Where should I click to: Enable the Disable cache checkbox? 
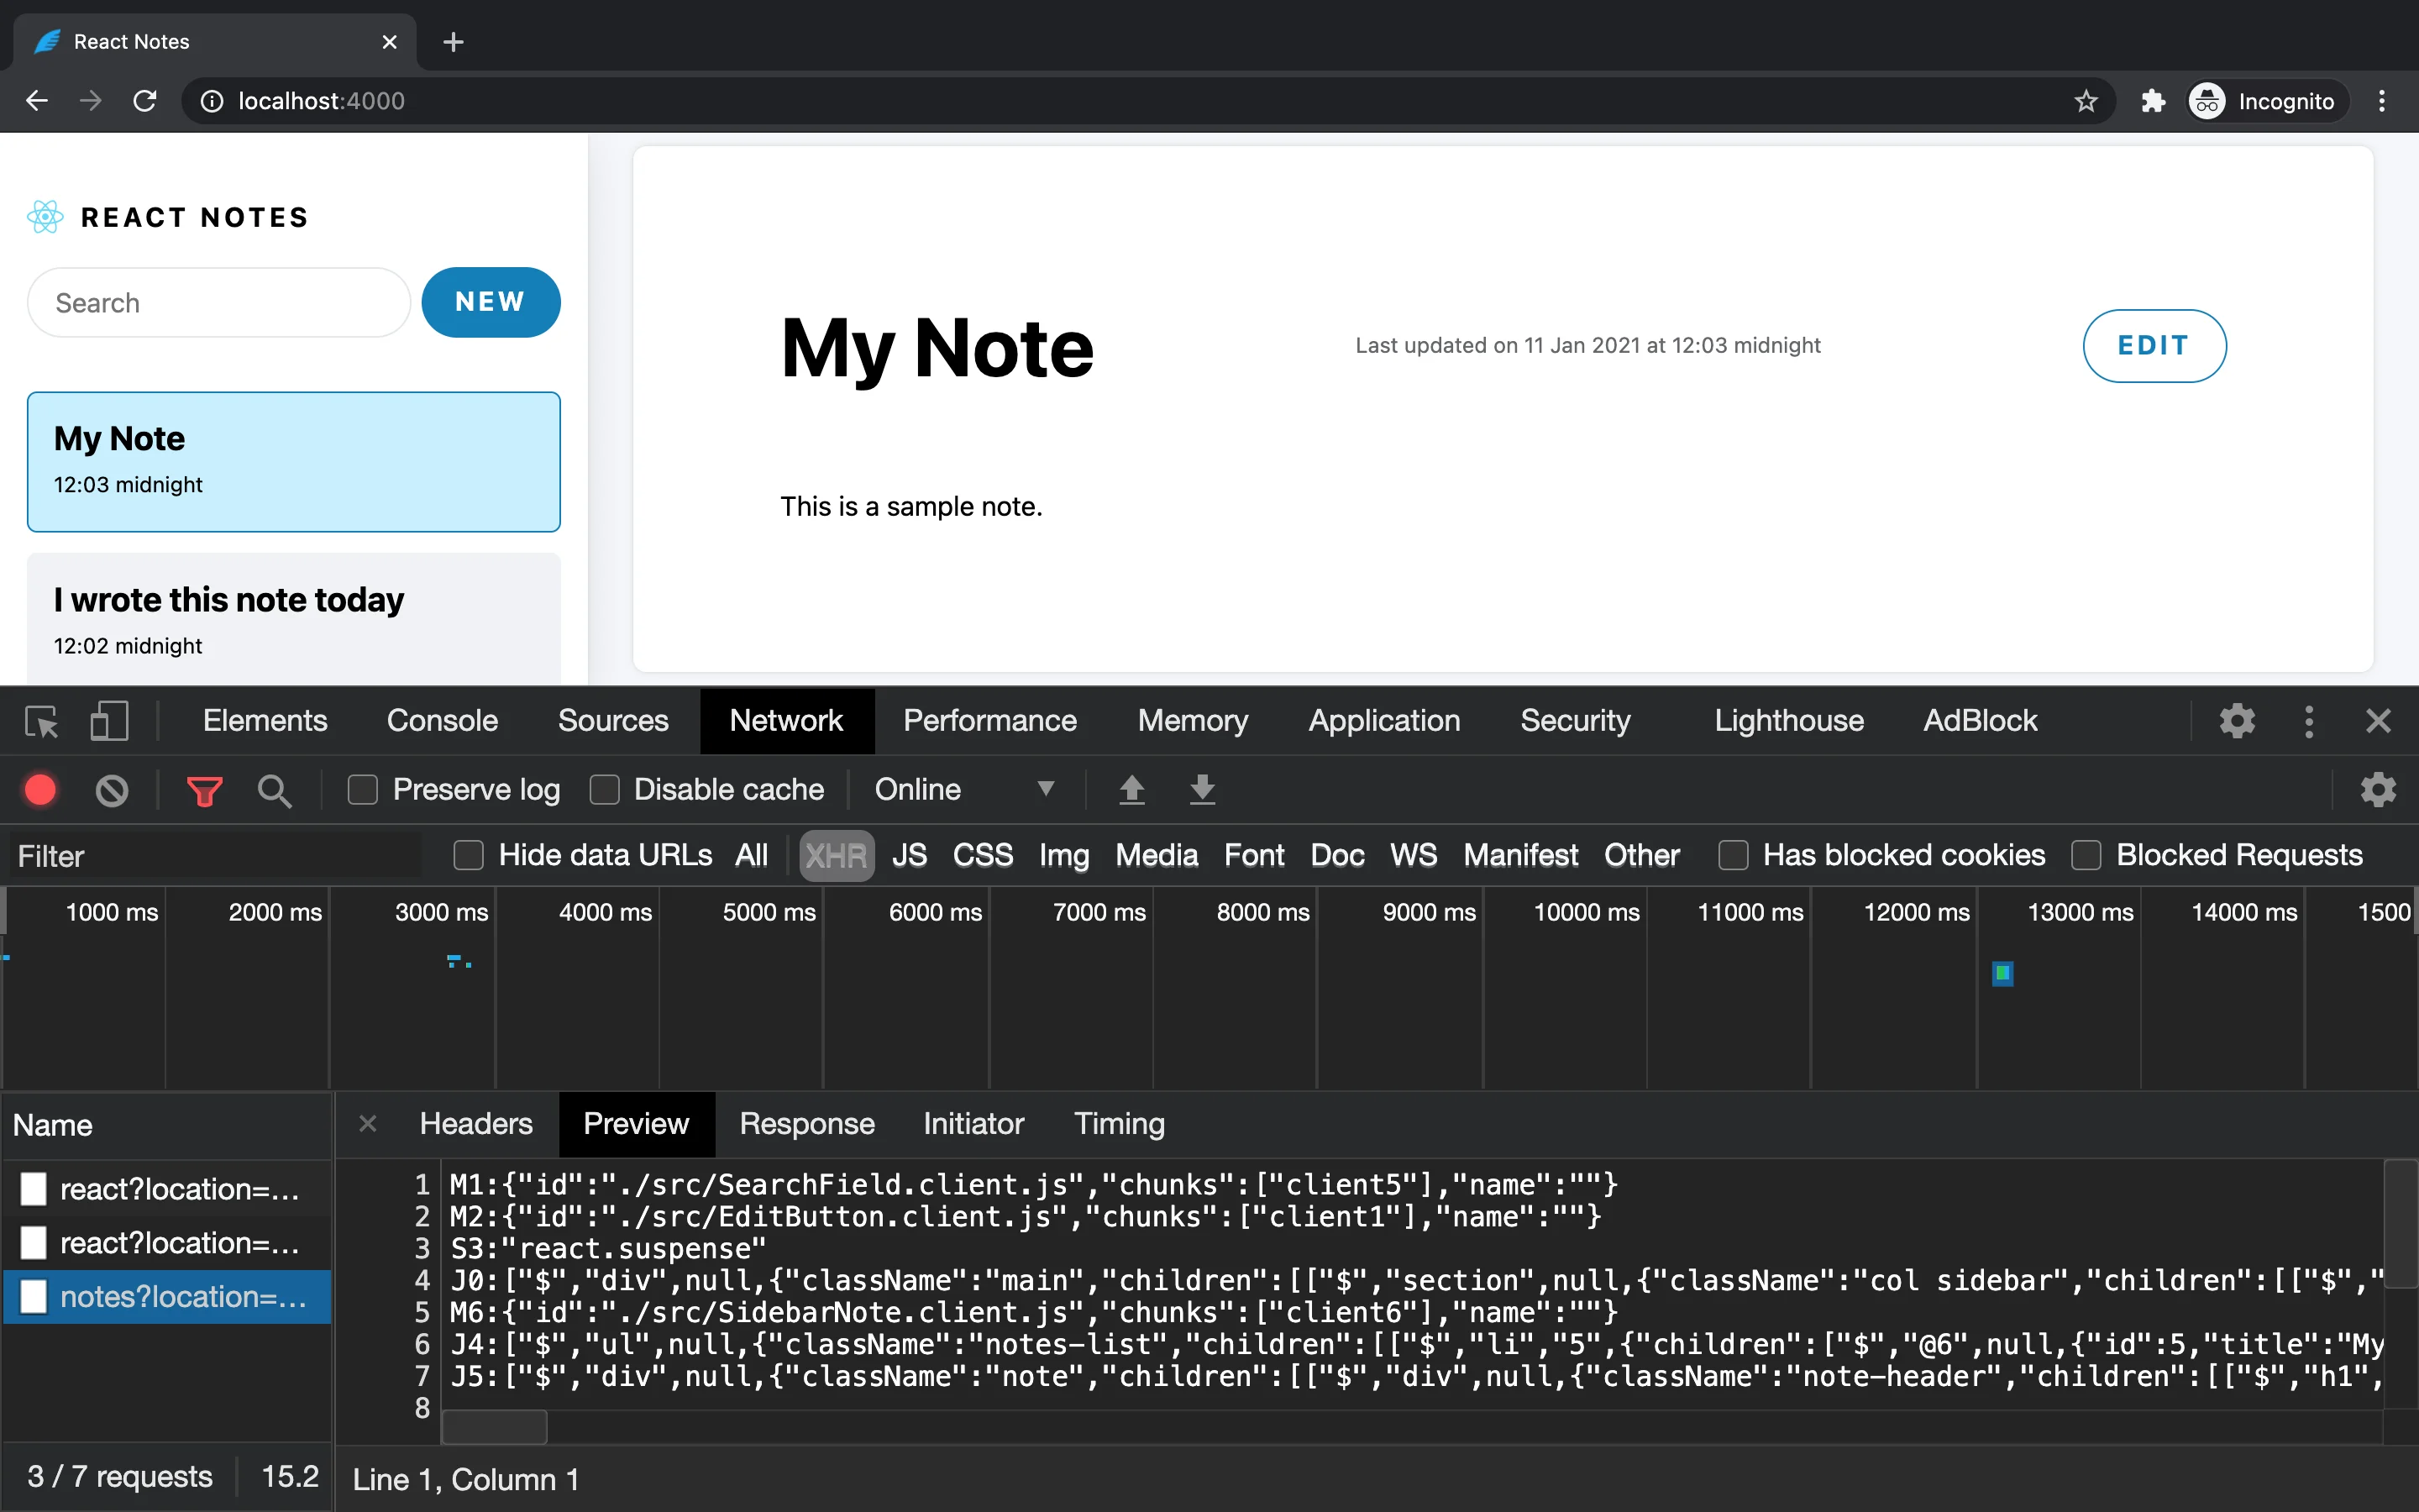pyautogui.click(x=605, y=790)
